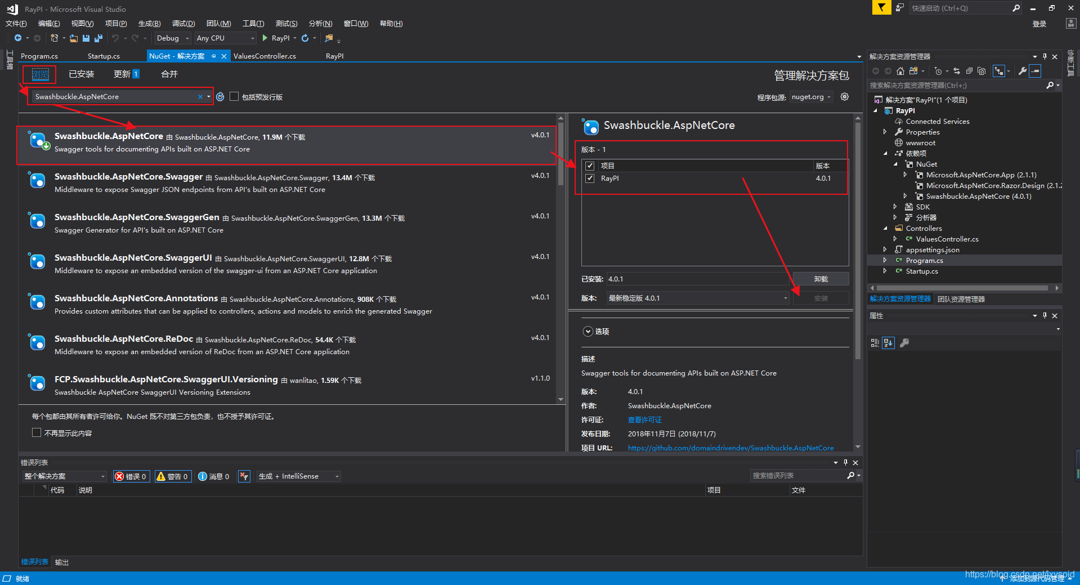Click the refresh browser link icon in toolbar
The image size is (1080, 585).
coord(305,38)
